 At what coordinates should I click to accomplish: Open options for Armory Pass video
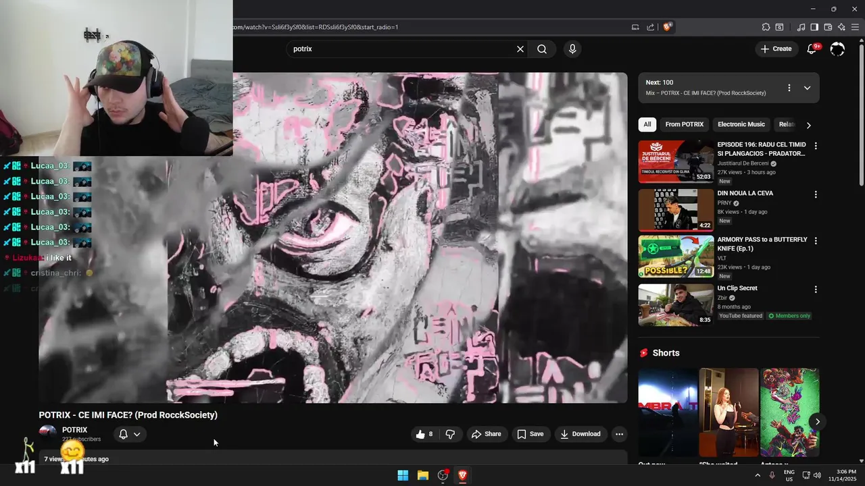click(x=816, y=240)
